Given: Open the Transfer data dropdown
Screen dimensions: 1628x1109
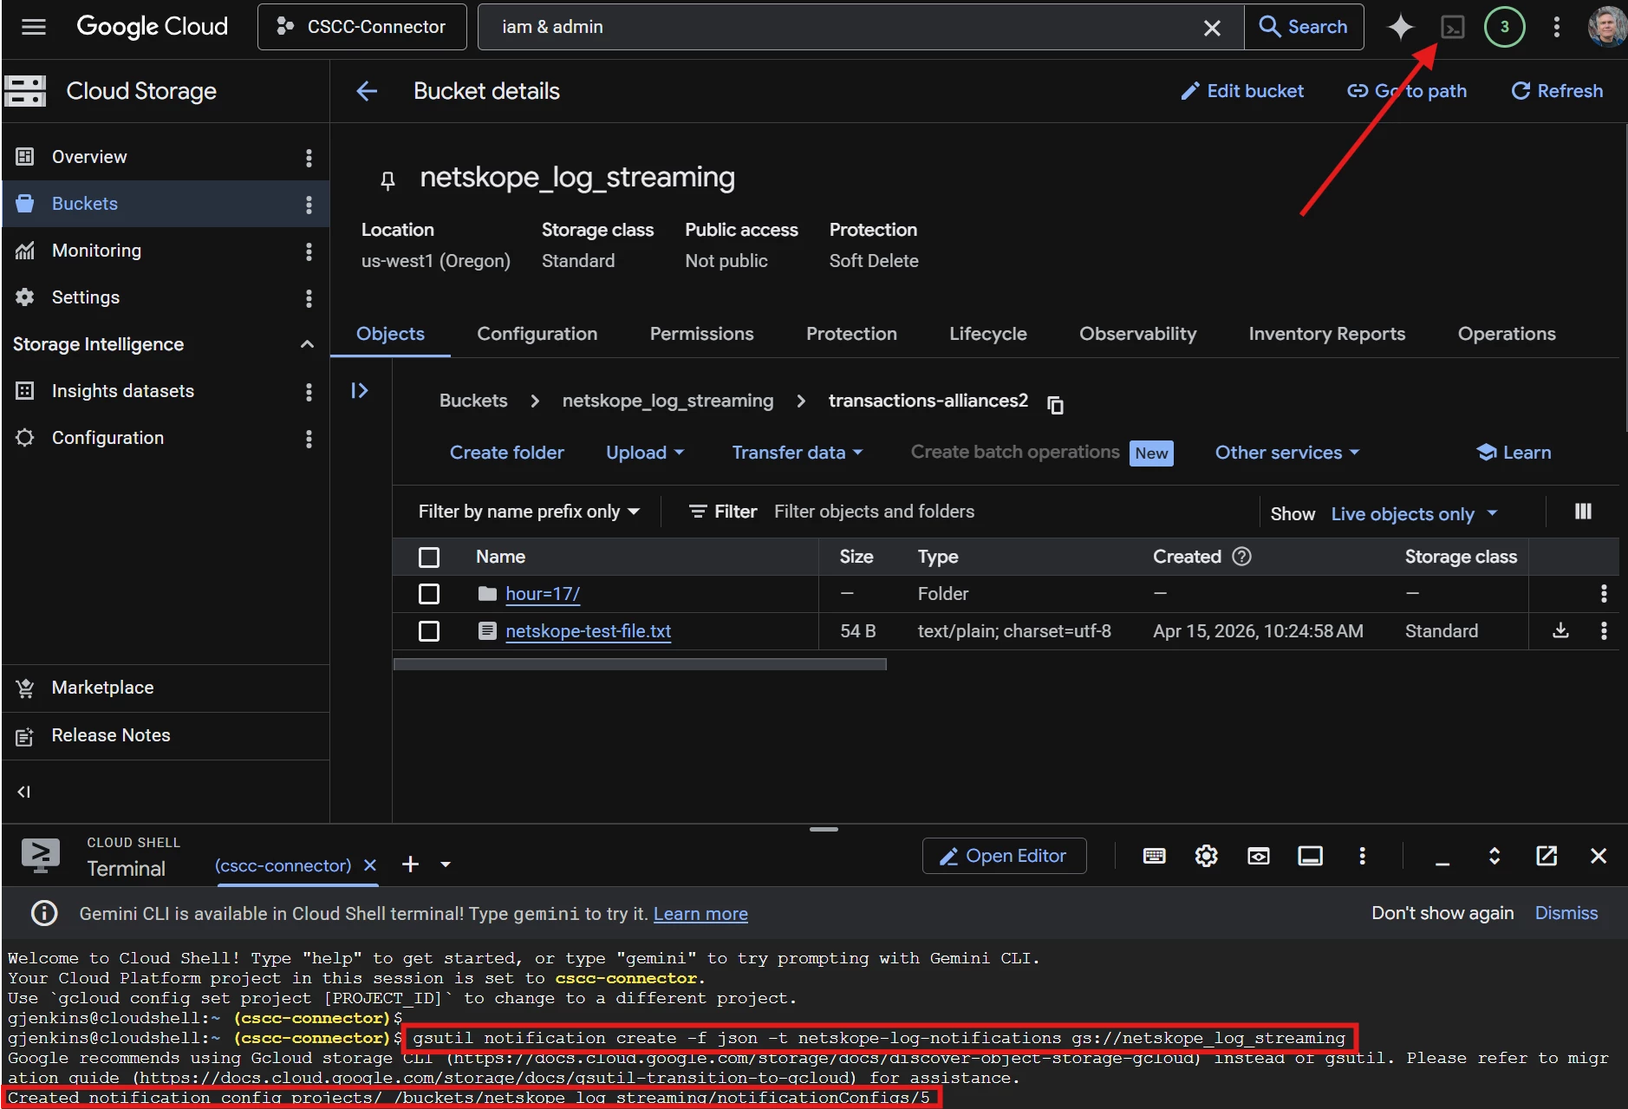Looking at the screenshot, I should click(x=797, y=453).
